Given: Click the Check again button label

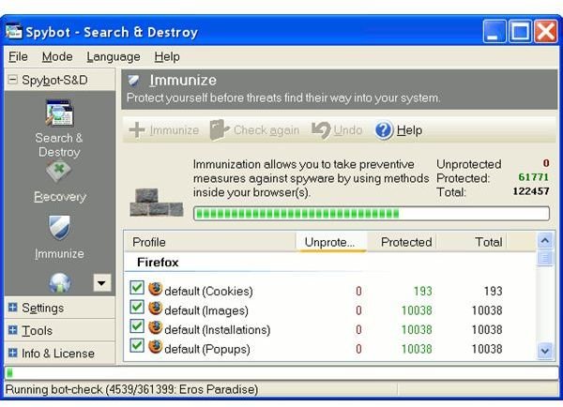Looking at the screenshot, I should pos(266,130).
